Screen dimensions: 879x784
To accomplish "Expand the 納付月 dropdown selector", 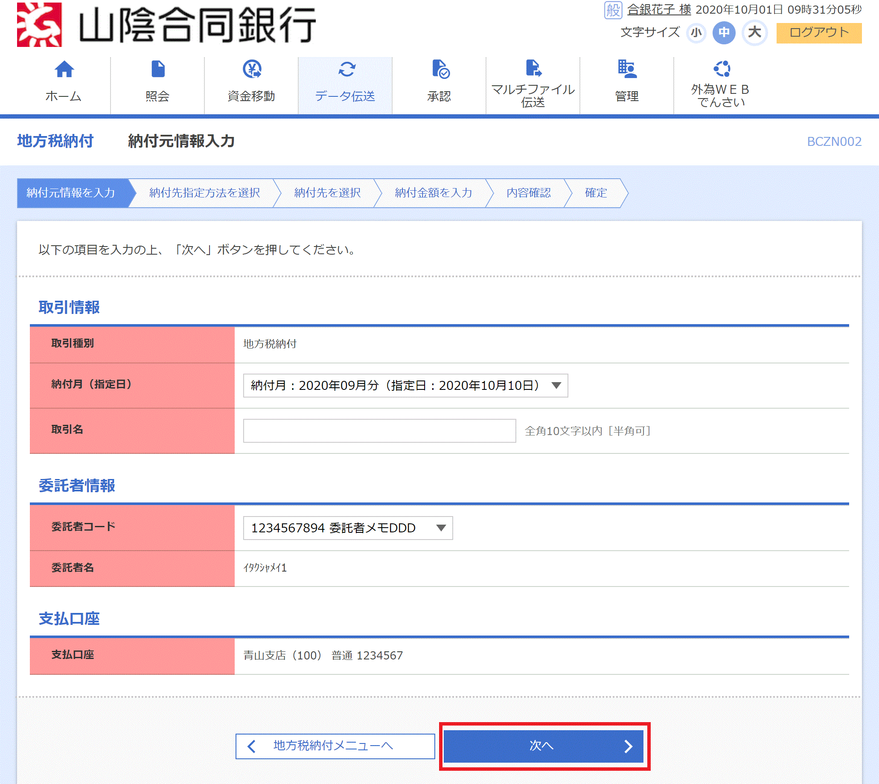I will [556, 385].
